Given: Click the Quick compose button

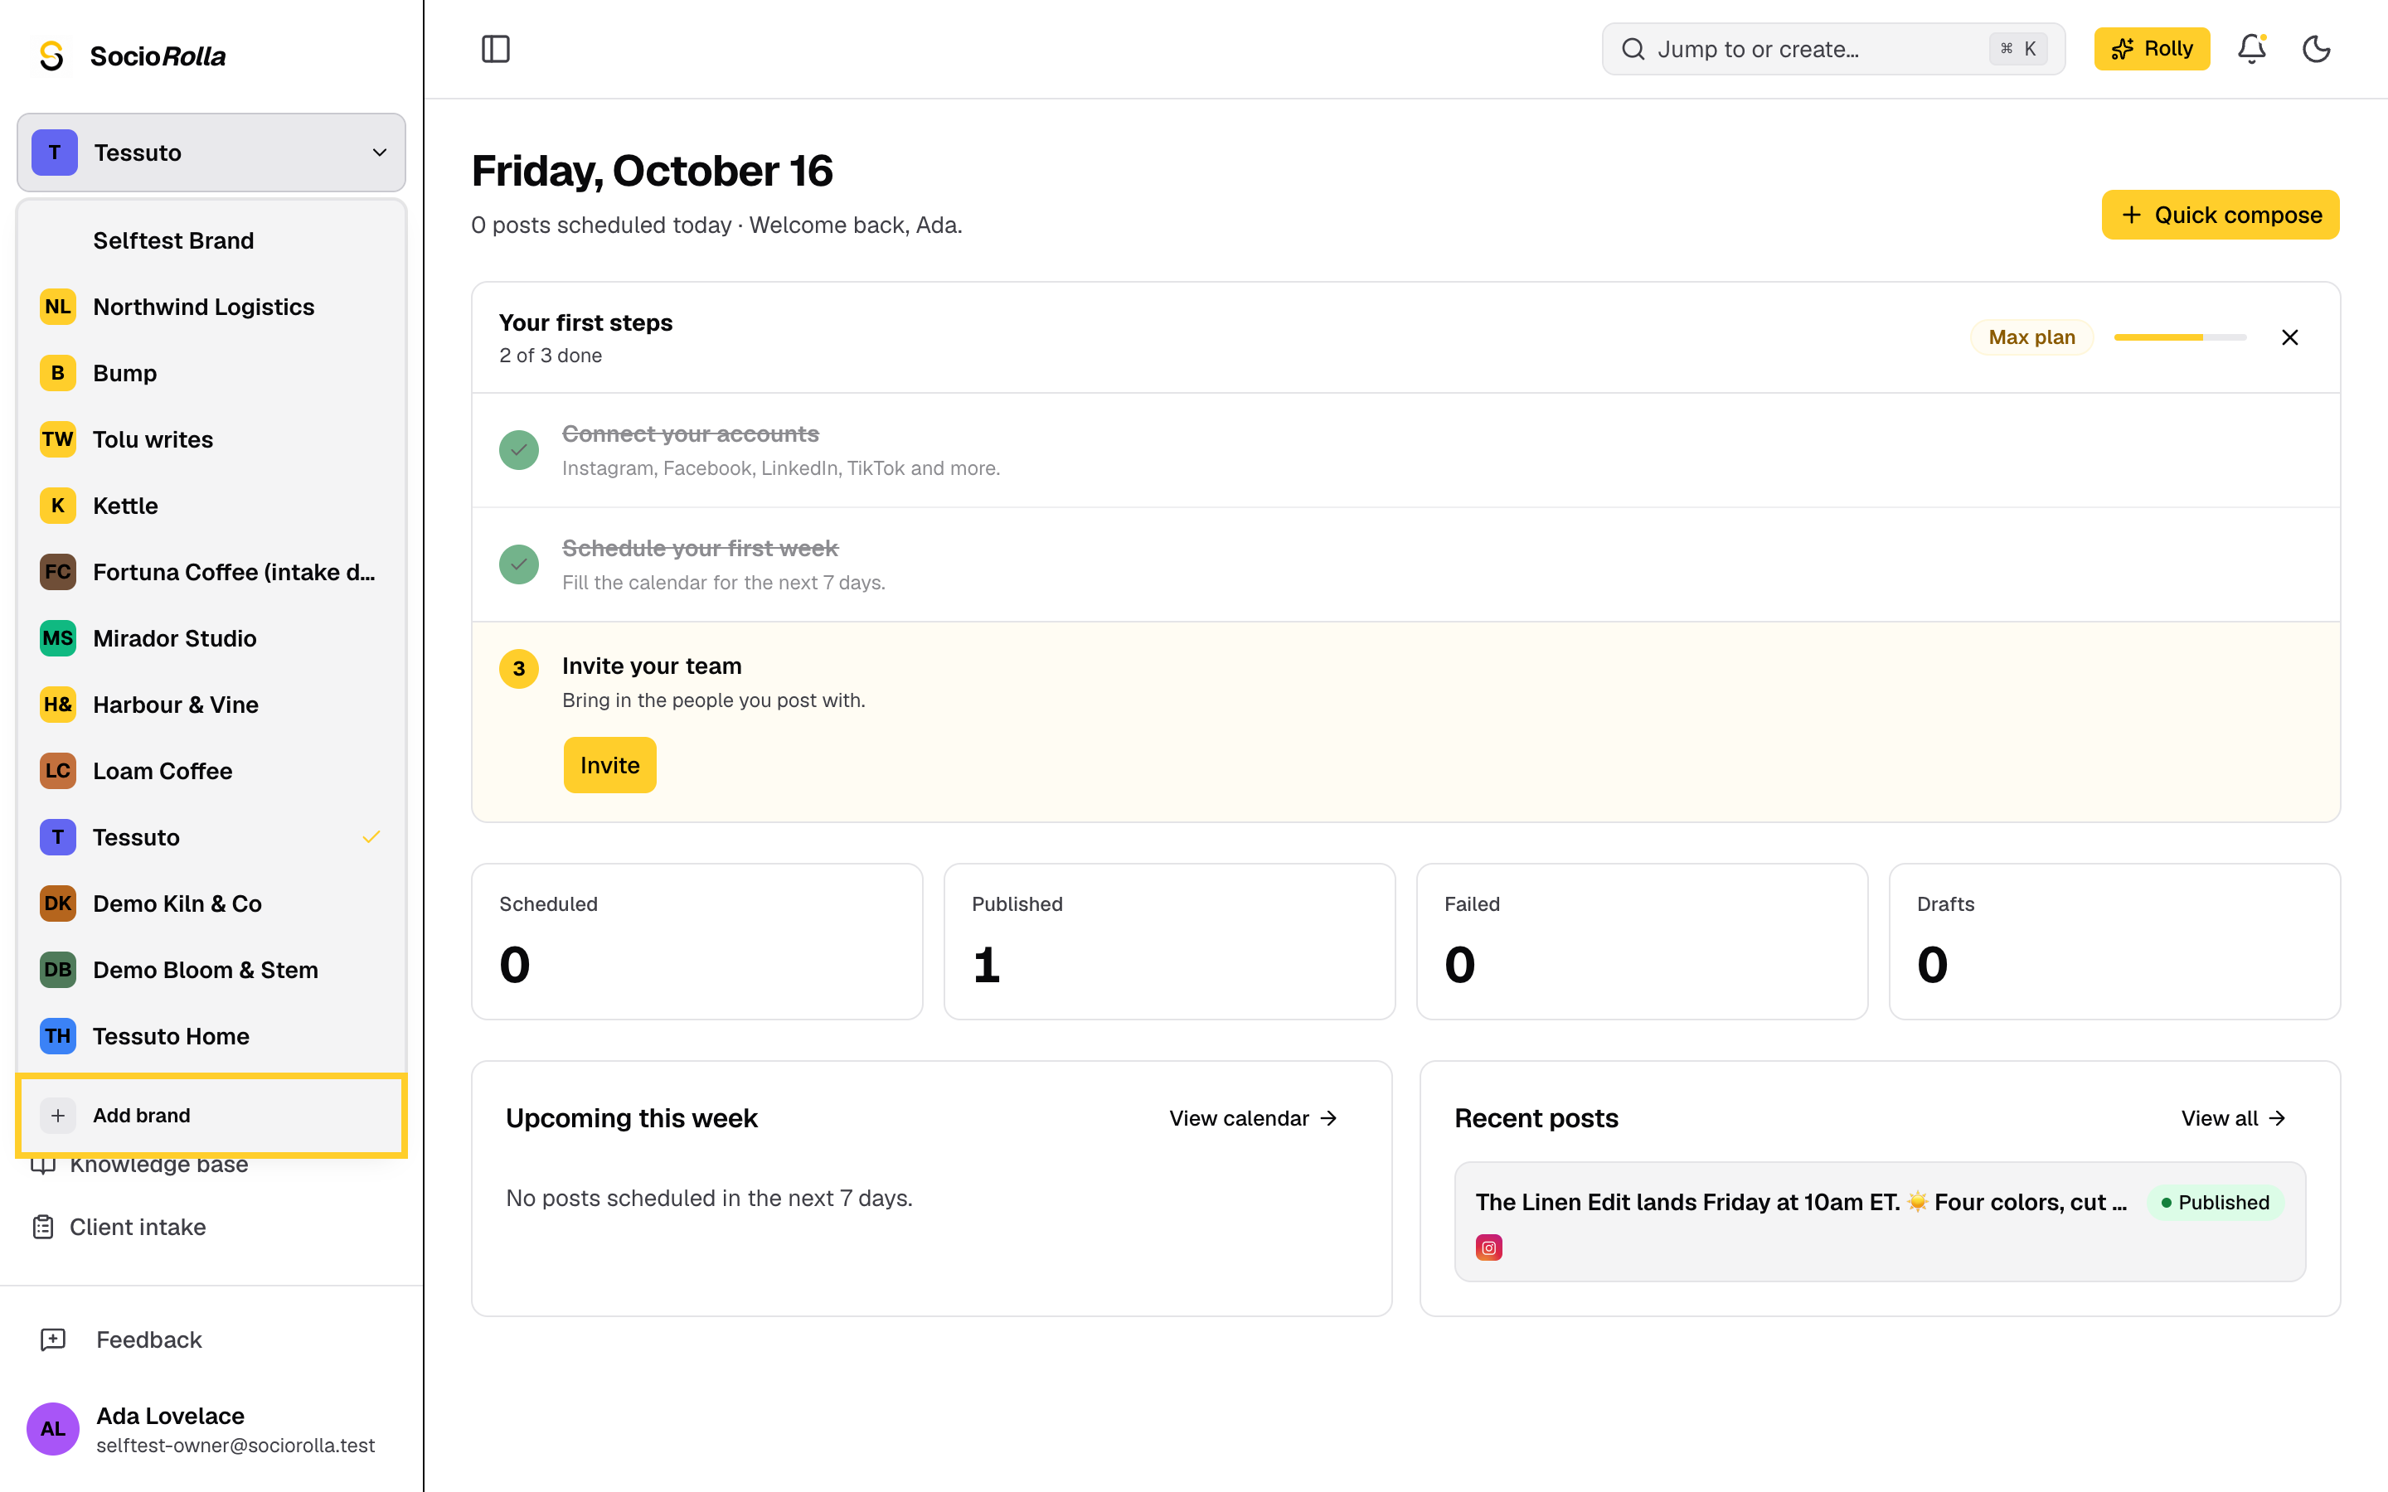Looking at the screenshot, I should point(2221,216).
